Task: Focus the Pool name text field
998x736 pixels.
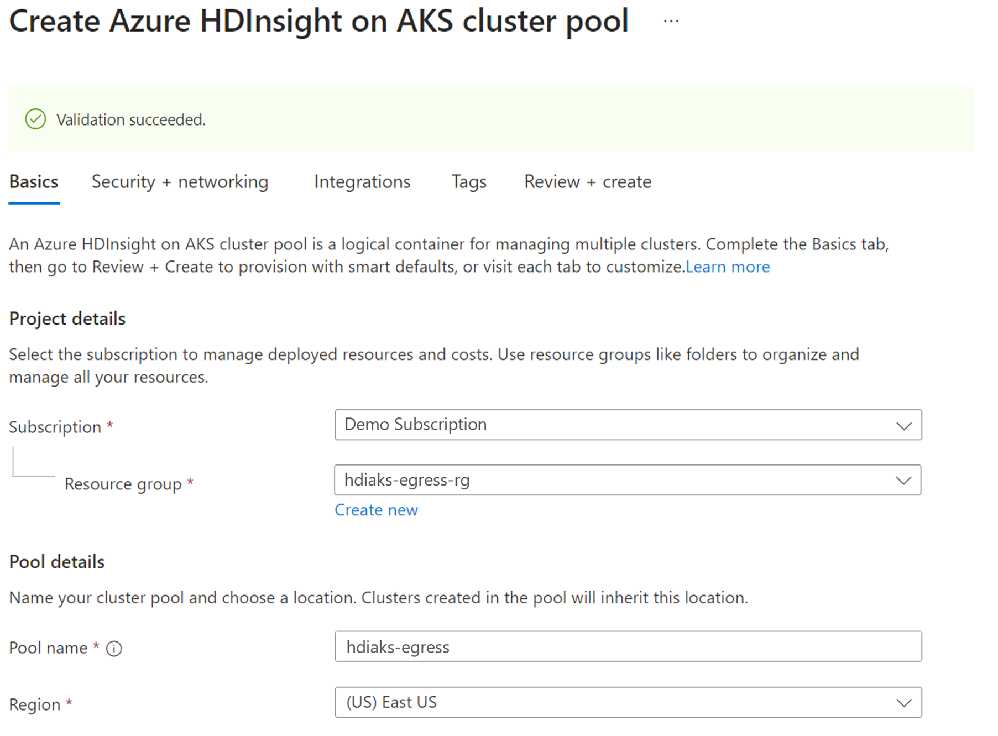Action: coord(628,646)
